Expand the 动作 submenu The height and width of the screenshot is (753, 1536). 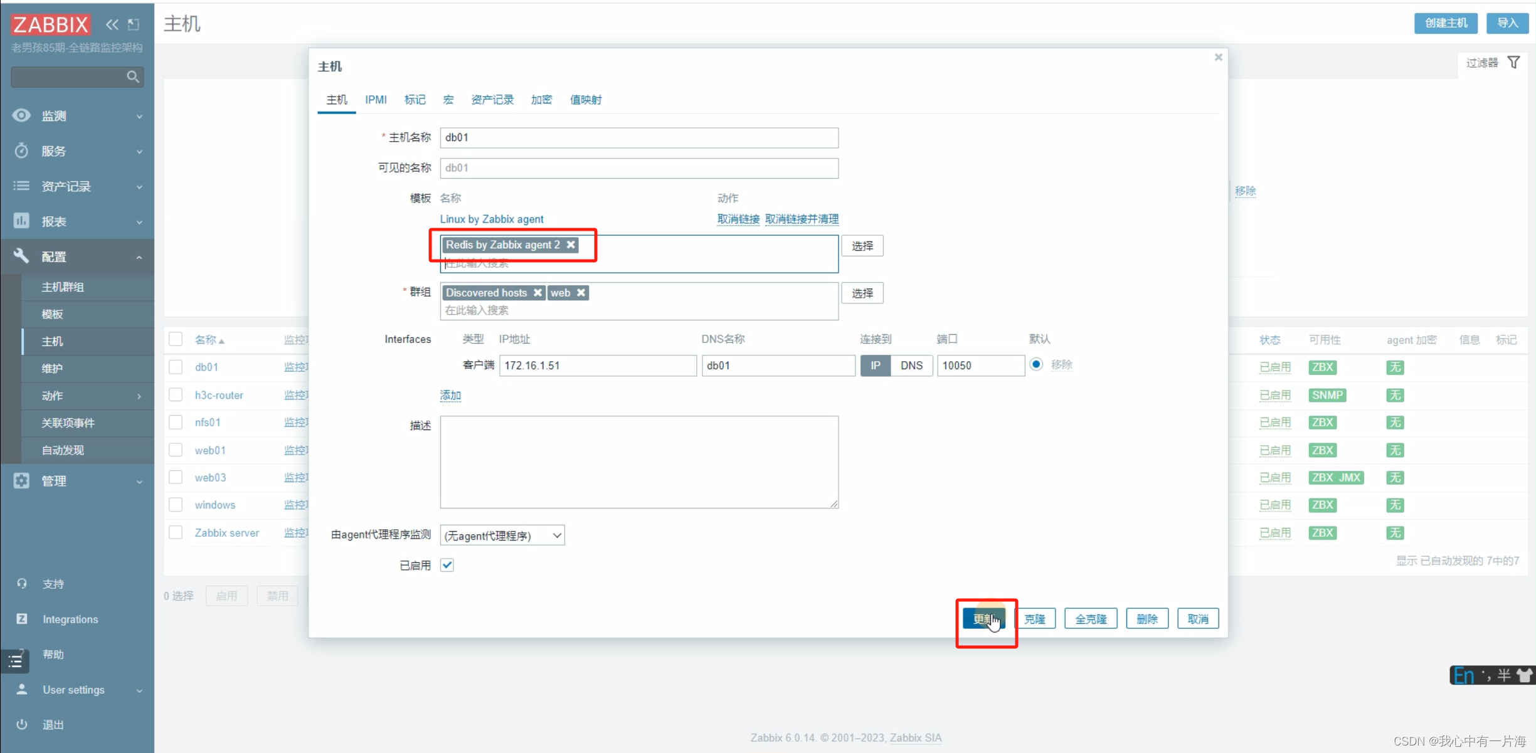139,396
